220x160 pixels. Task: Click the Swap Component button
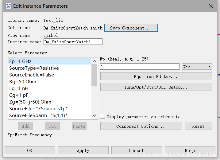(x=131, y=28)
